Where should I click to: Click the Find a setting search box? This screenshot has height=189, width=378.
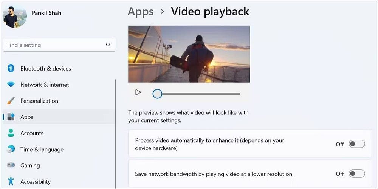pyautogui.click(x=59, y=45)
